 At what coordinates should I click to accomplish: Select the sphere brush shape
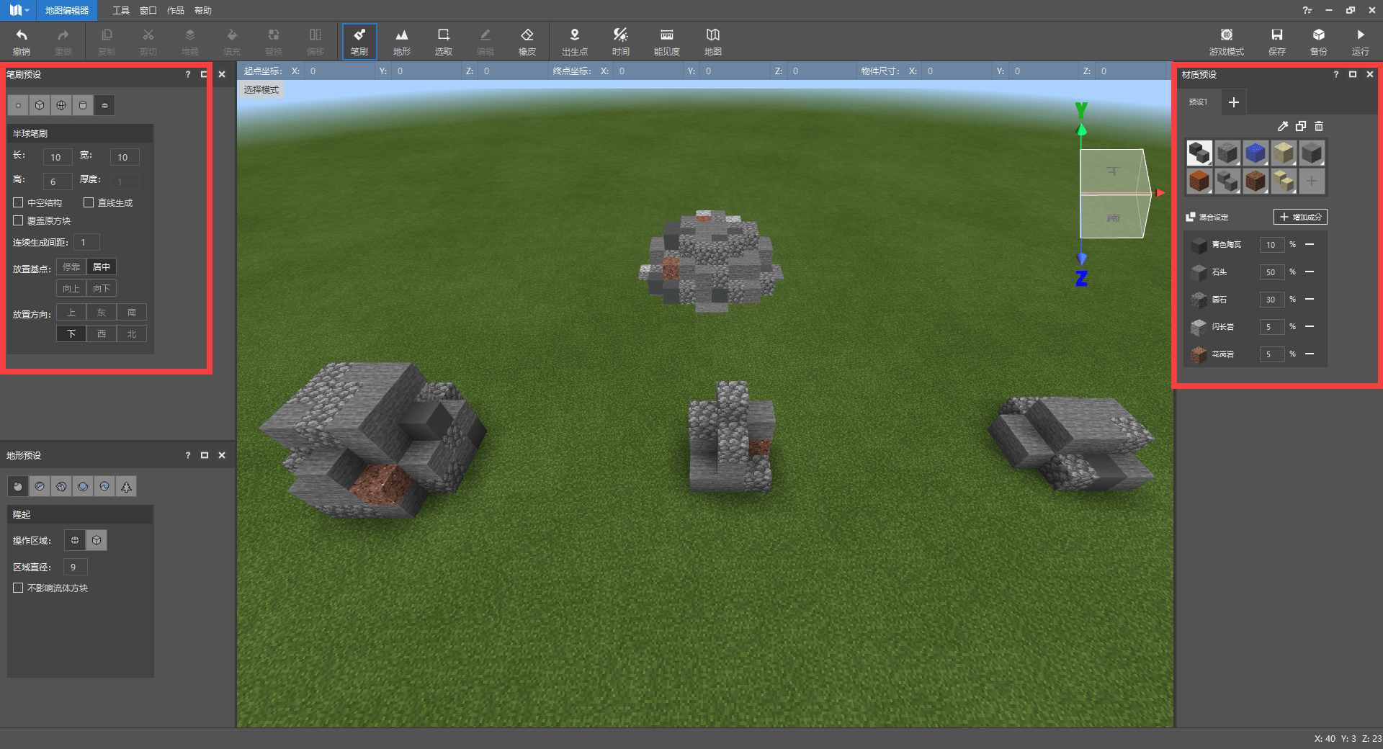click(x=61, y=105)
